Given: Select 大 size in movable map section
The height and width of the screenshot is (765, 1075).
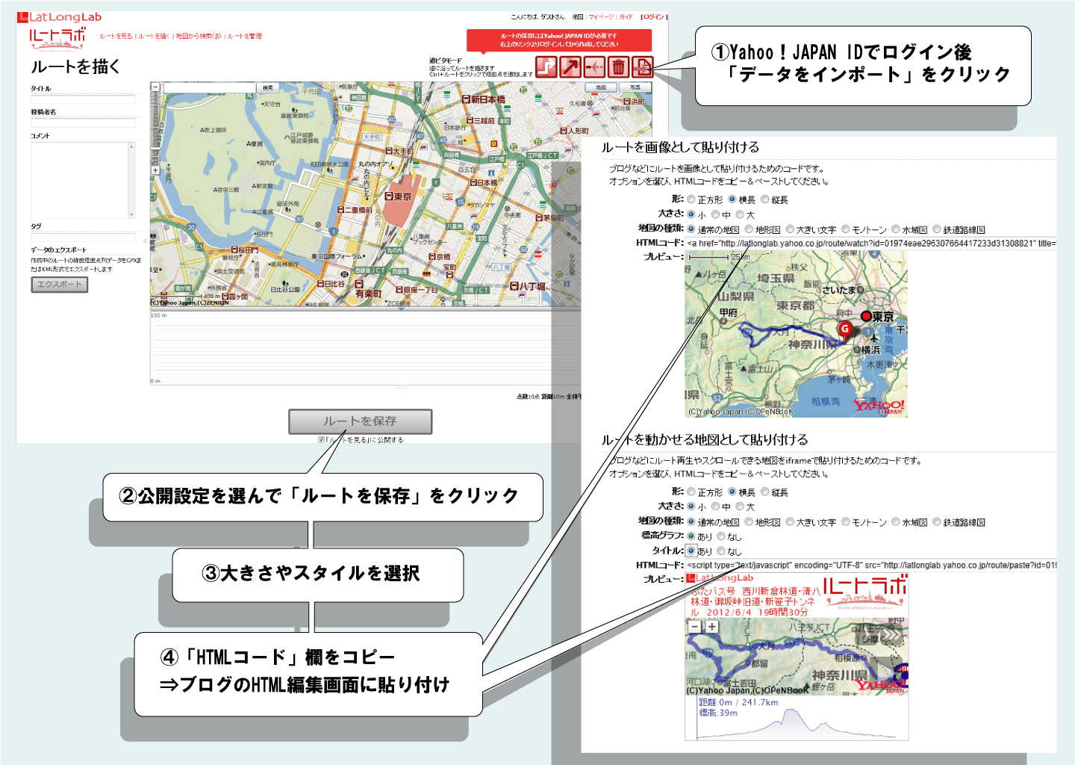Looking at the screenshot, I should pos(740,507).
